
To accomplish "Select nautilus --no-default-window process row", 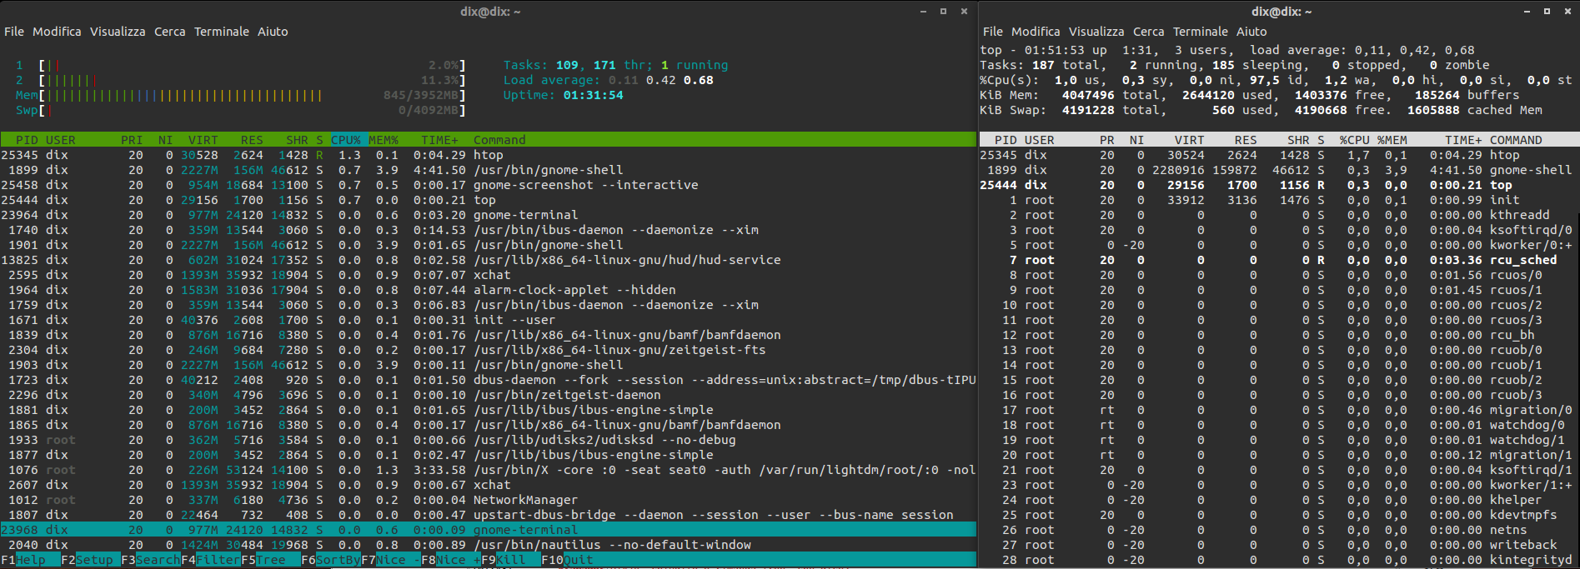I will point(489,545).
